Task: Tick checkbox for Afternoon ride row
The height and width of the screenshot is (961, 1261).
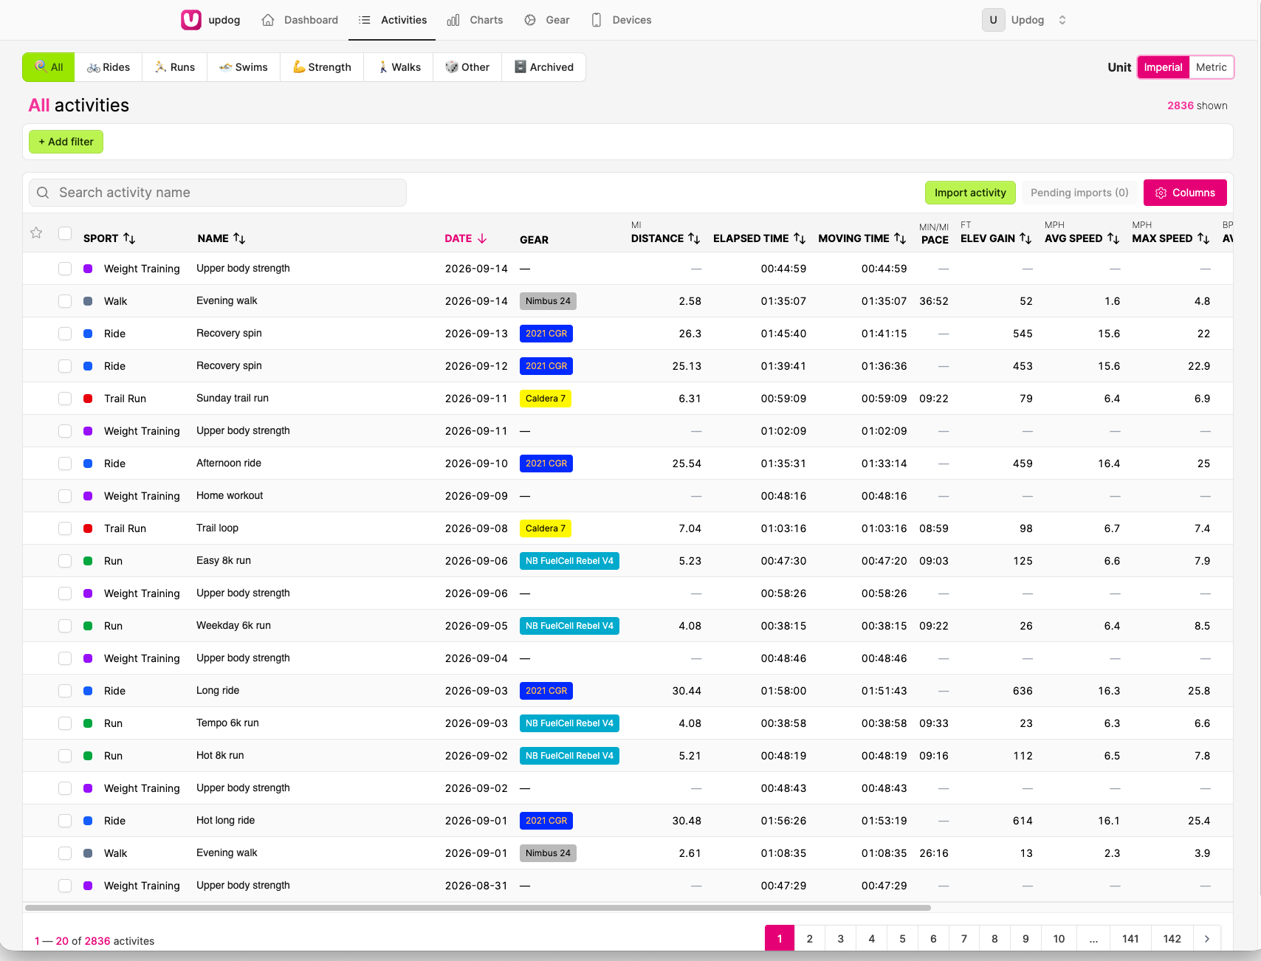Action: 65,464
